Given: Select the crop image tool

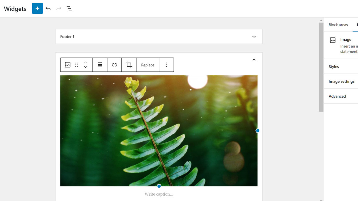Looking at the screenshot, I should tap(129, 65).
